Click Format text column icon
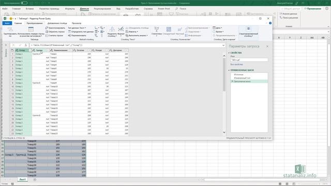331x186 pixels. [121, 29]
